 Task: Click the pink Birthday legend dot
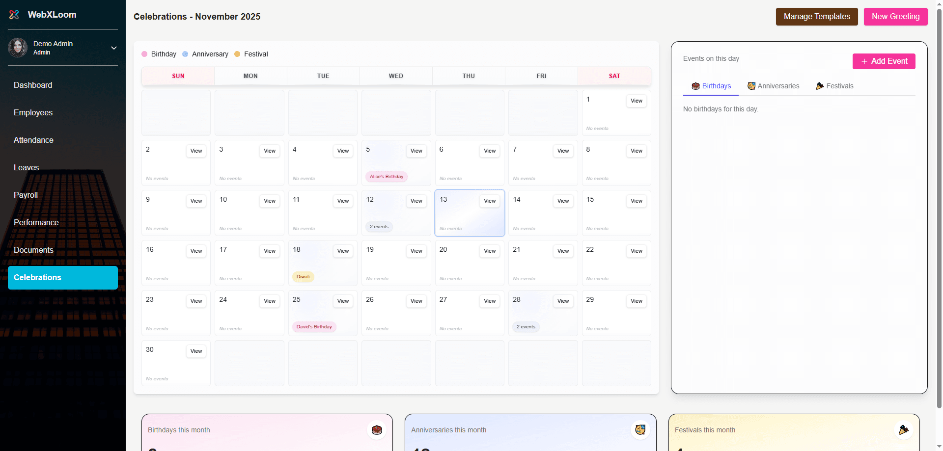144,54
